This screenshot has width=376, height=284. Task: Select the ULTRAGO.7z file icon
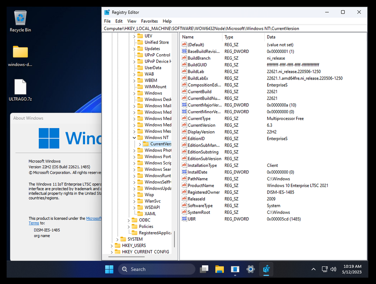pyautogui.click(x=20, y=90)
